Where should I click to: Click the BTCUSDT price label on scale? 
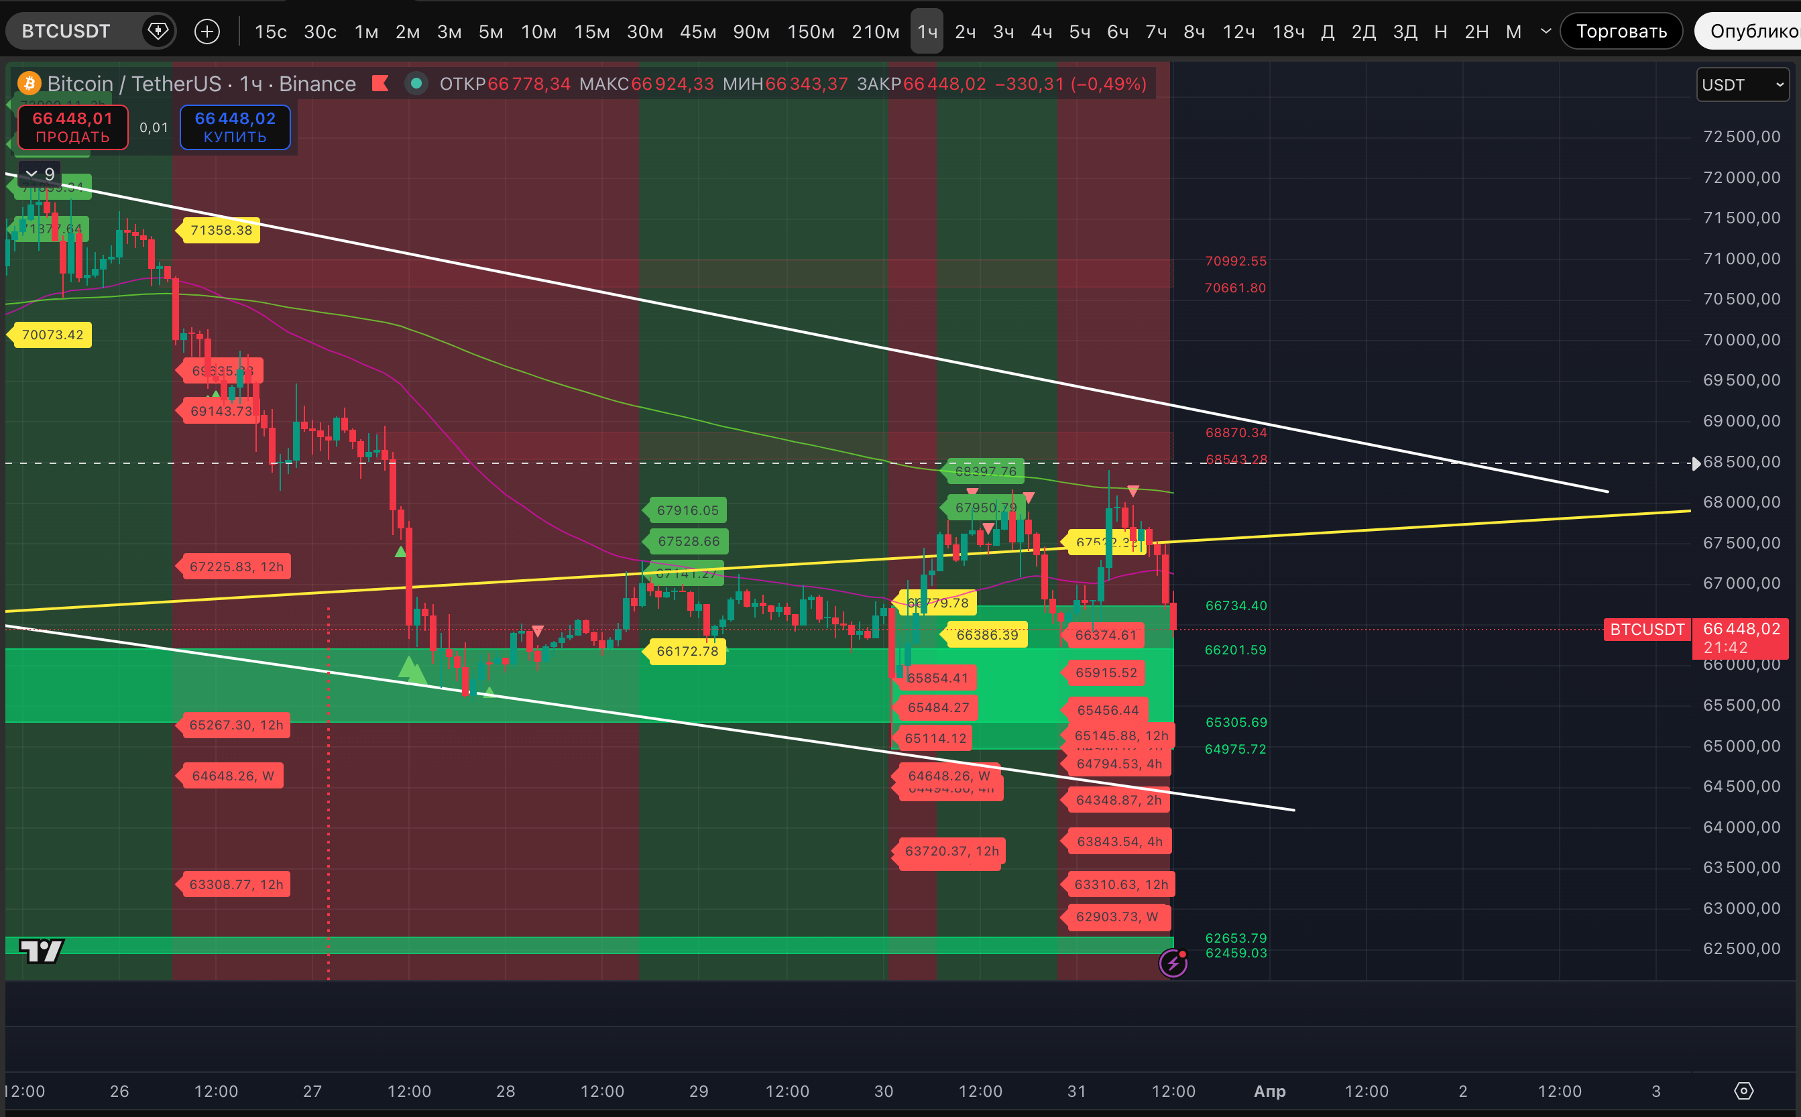pyautogui.click(x=1647, y=630)
